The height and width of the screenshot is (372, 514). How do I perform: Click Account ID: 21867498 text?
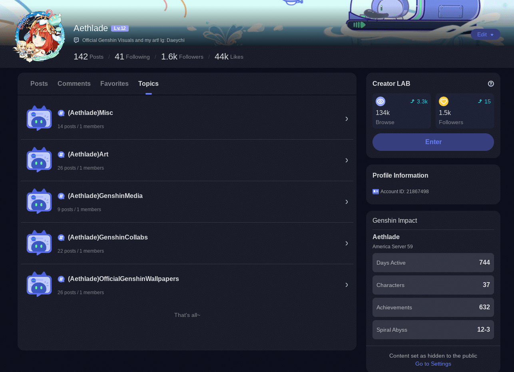(x=404, y=192)
